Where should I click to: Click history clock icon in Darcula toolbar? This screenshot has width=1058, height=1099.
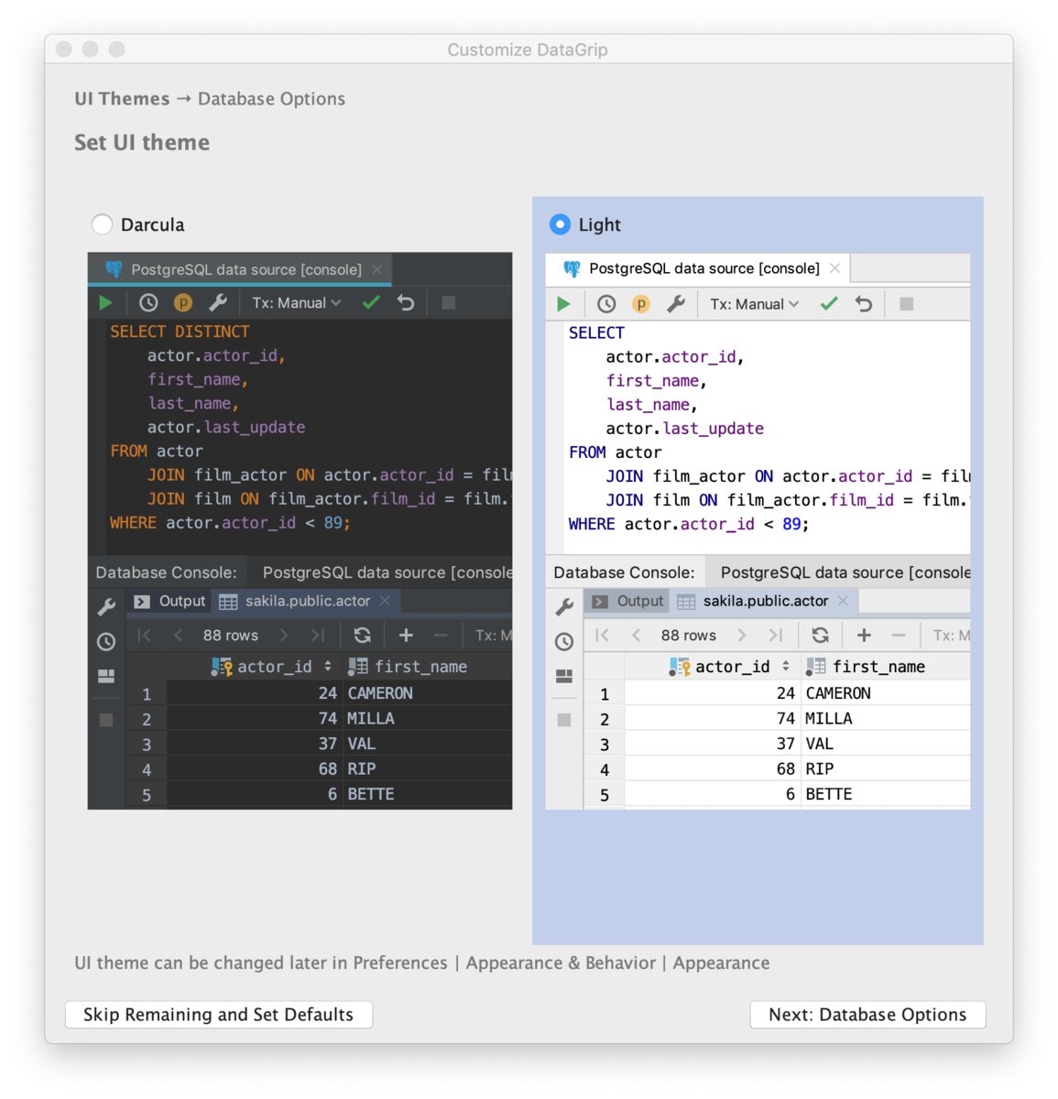(x=148, y=302)
